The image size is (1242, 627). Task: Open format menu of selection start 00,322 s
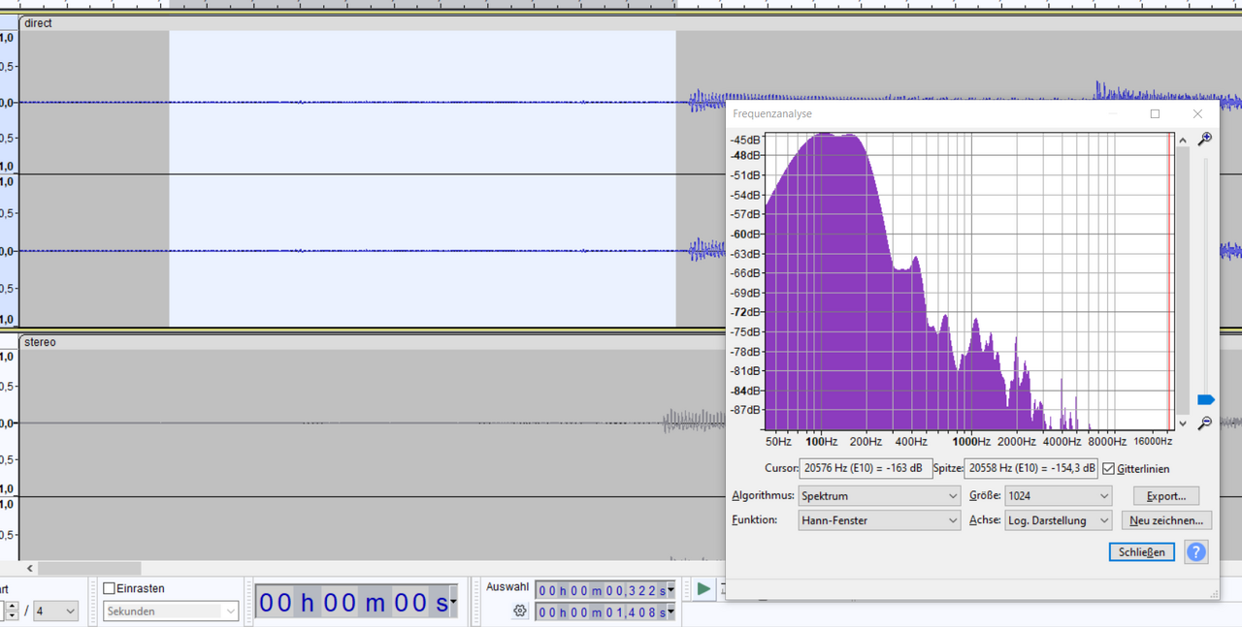click(671, 591)
